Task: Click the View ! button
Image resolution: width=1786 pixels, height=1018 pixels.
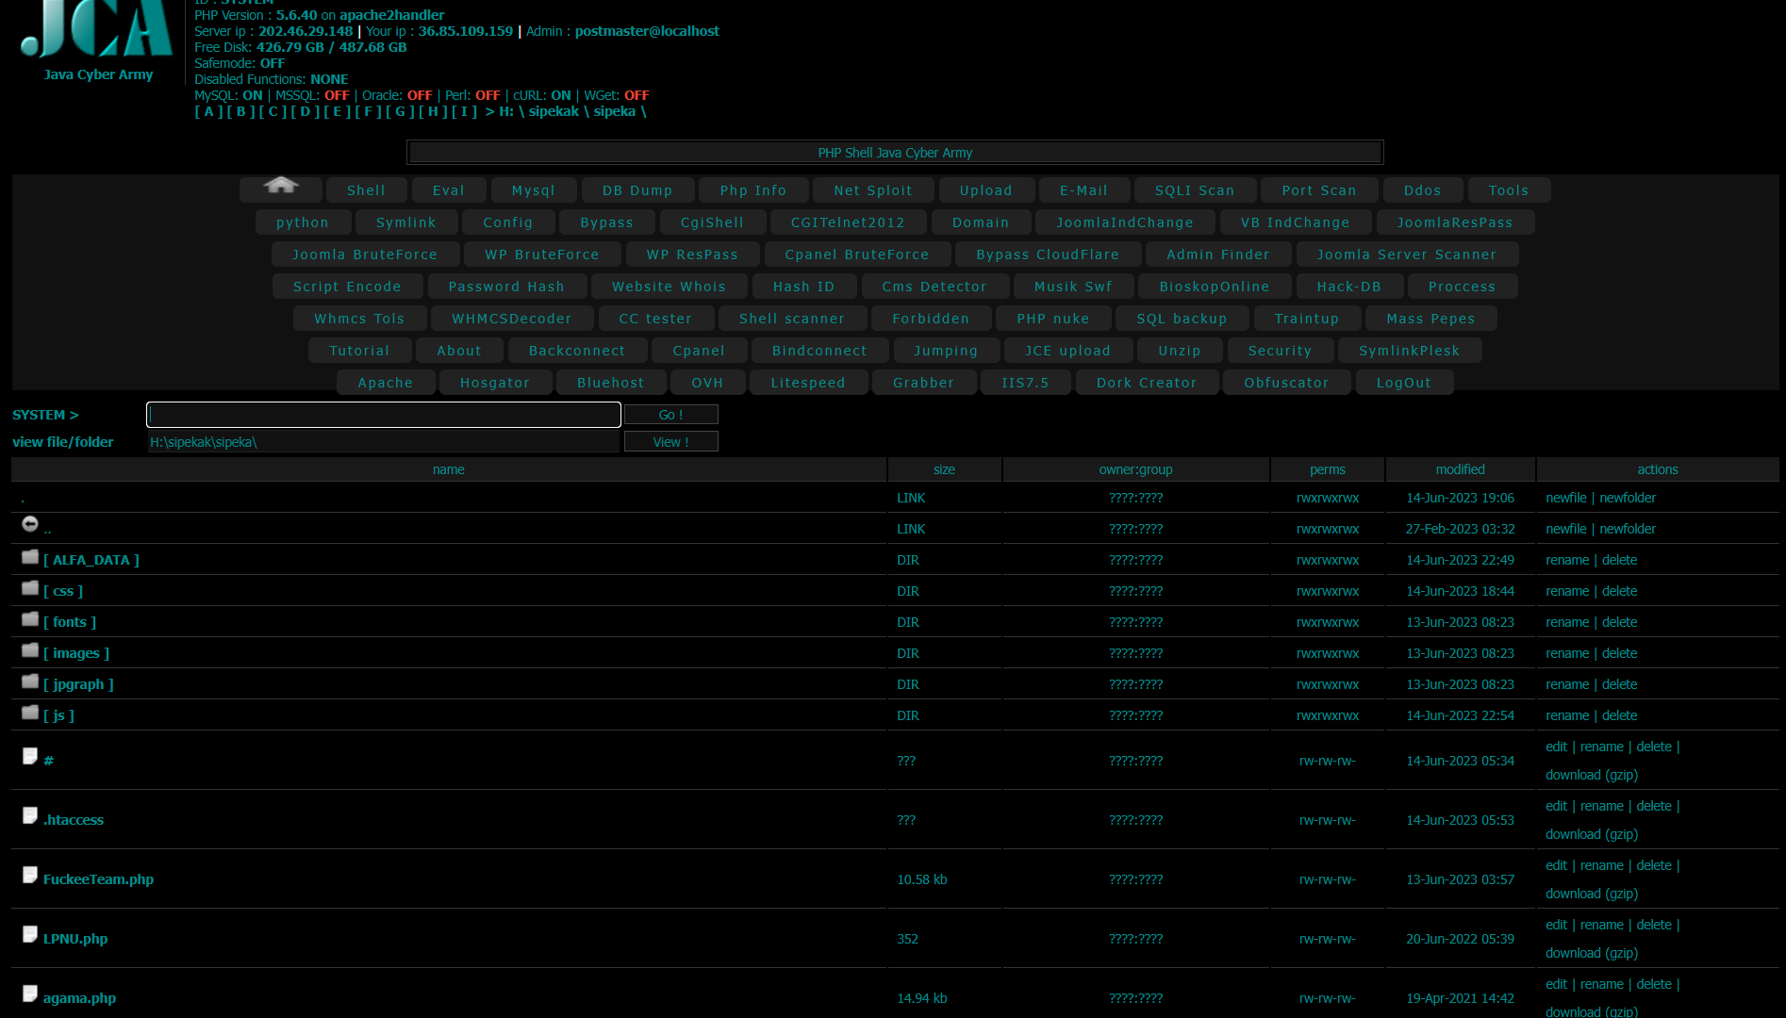Action: (670, 442)
